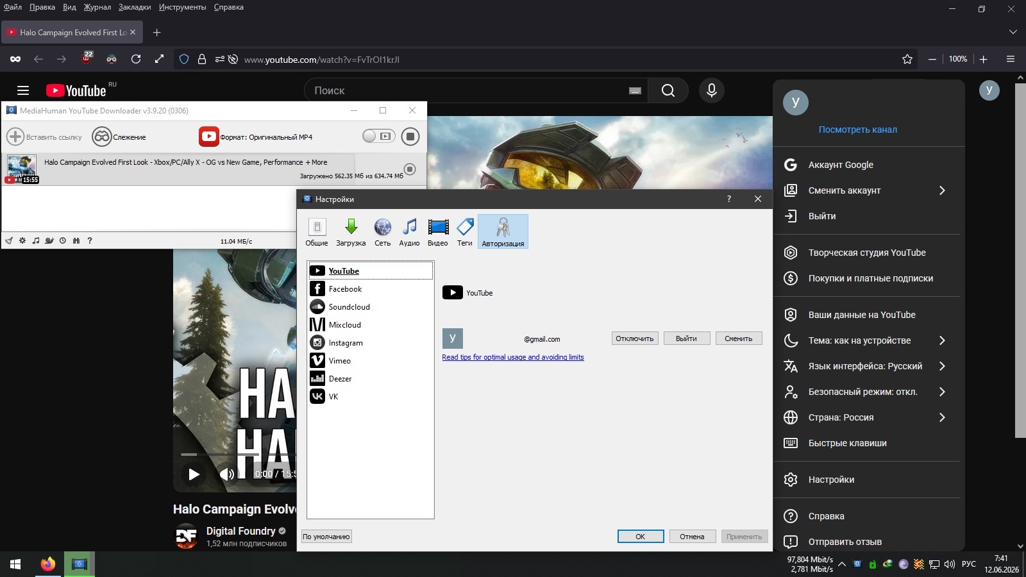
Task: Expand Язык интерфейса: Русский options
Action: click(942, 366)
